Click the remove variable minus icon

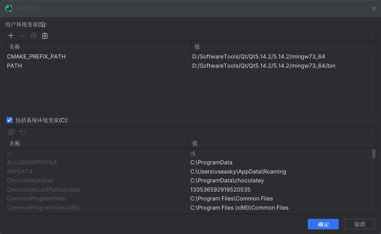tap(22, 36)
